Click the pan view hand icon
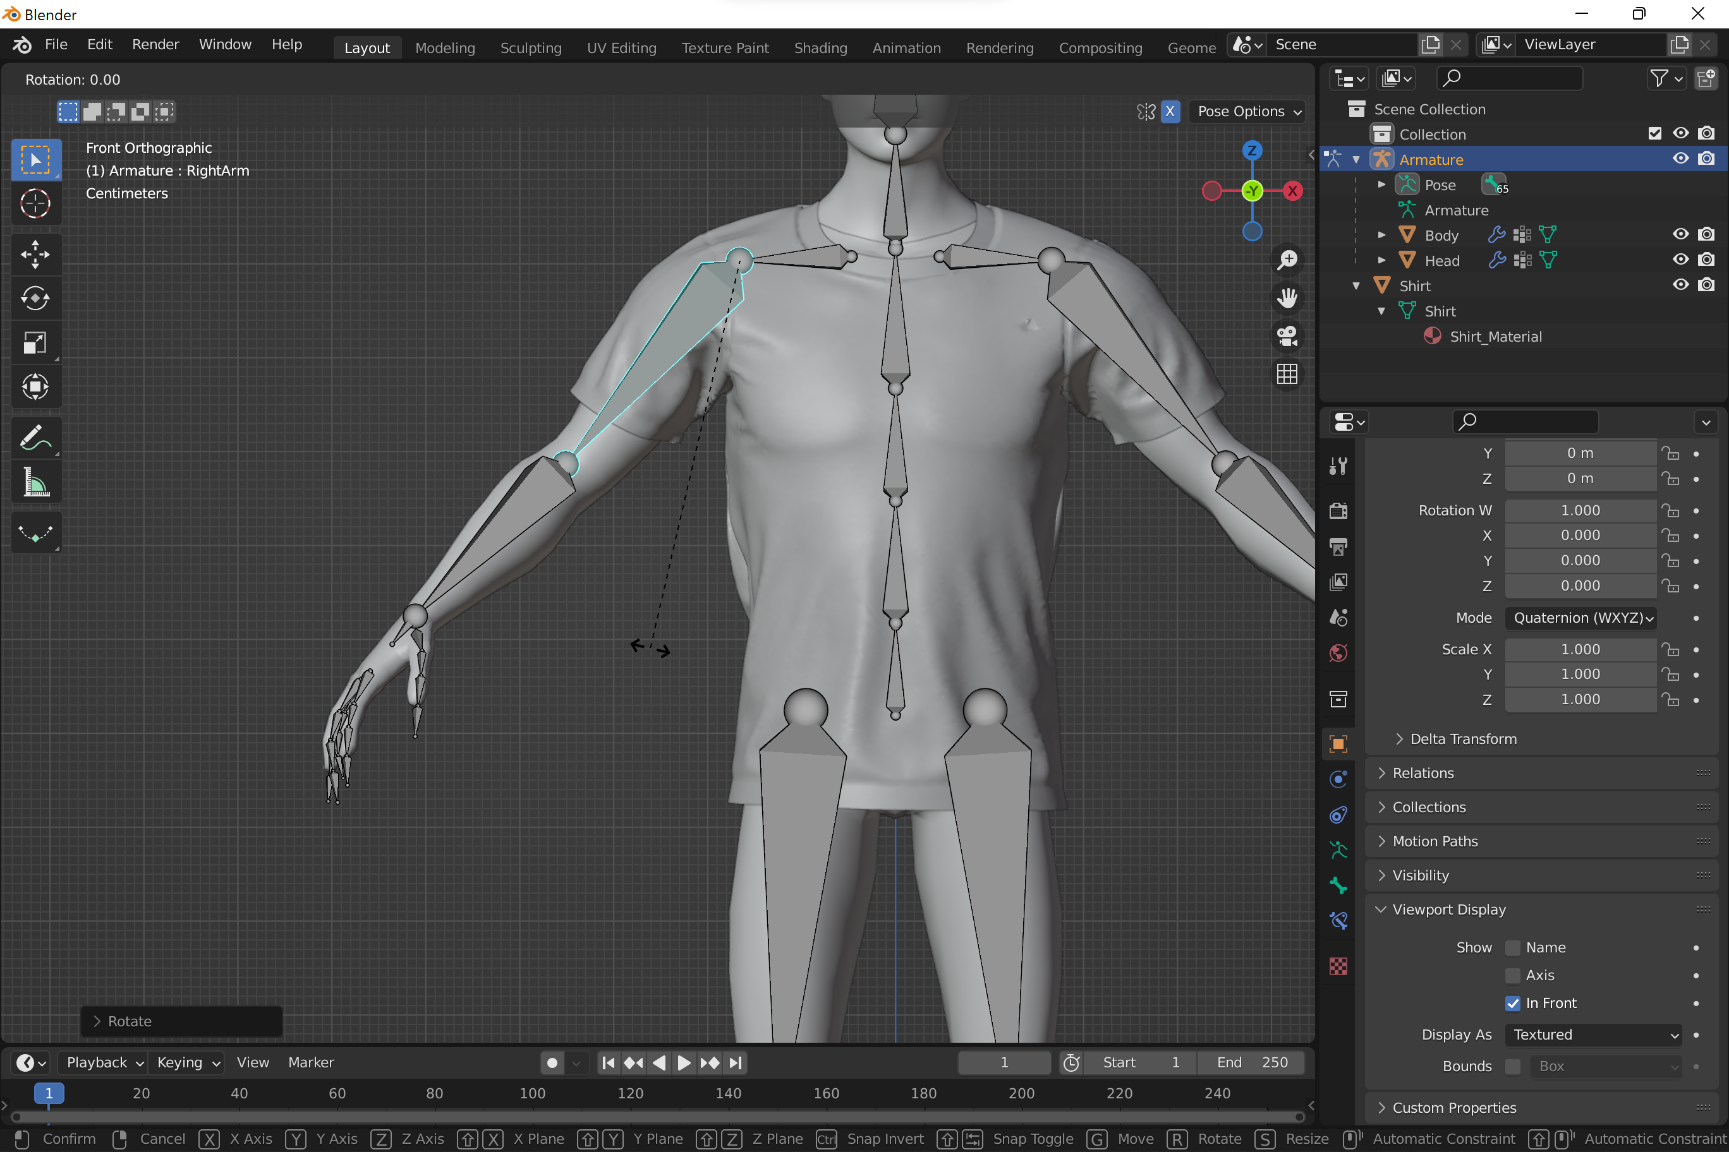This screenshot has width=1729, height=1152. pyautogui.click(x=1287, y=297)
